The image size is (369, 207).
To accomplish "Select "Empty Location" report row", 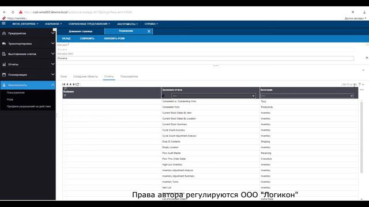I will click(x=210, y=147).
